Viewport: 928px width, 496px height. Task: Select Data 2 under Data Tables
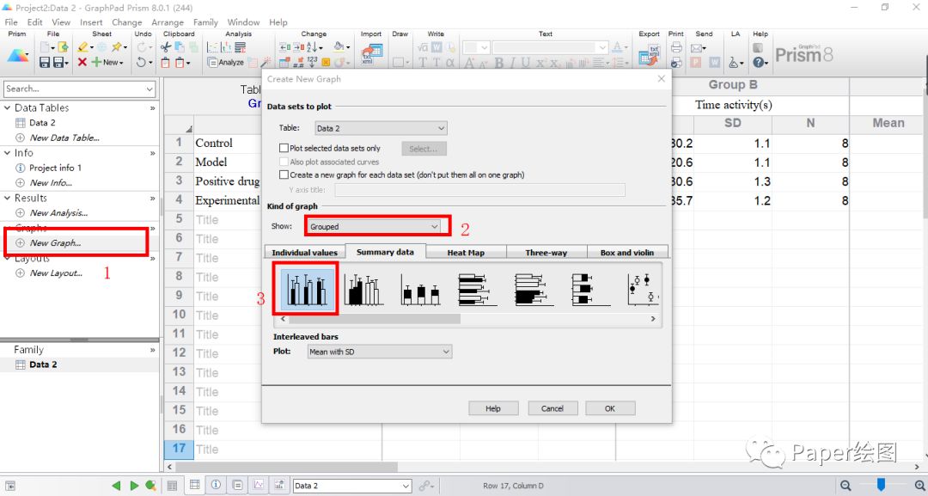click(x=42, y=123)
